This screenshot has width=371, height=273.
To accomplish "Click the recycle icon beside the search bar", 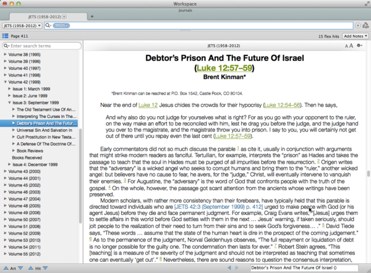I will click(x=365, y=26).
